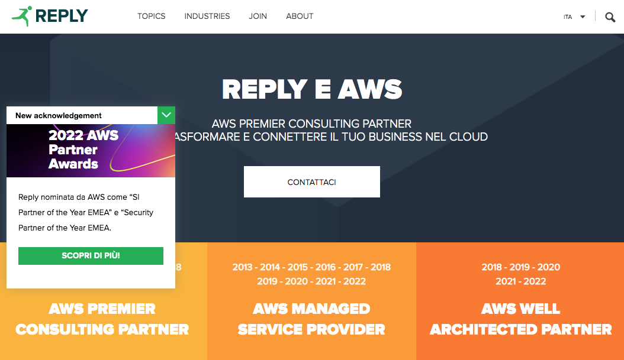
Task: Select the JOIN menu item
Action: (x=258, y=16)
